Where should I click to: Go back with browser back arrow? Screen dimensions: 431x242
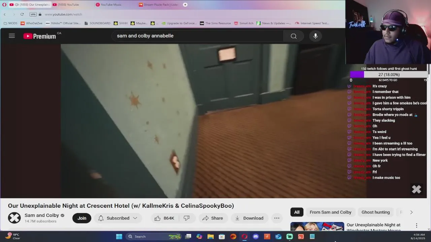(5, 14)
